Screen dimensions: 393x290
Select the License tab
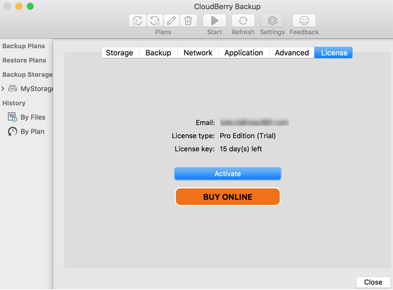click(334, 53)
